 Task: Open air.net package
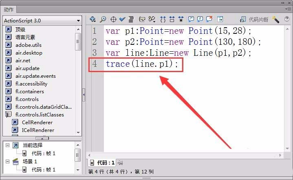pos(23,61)
